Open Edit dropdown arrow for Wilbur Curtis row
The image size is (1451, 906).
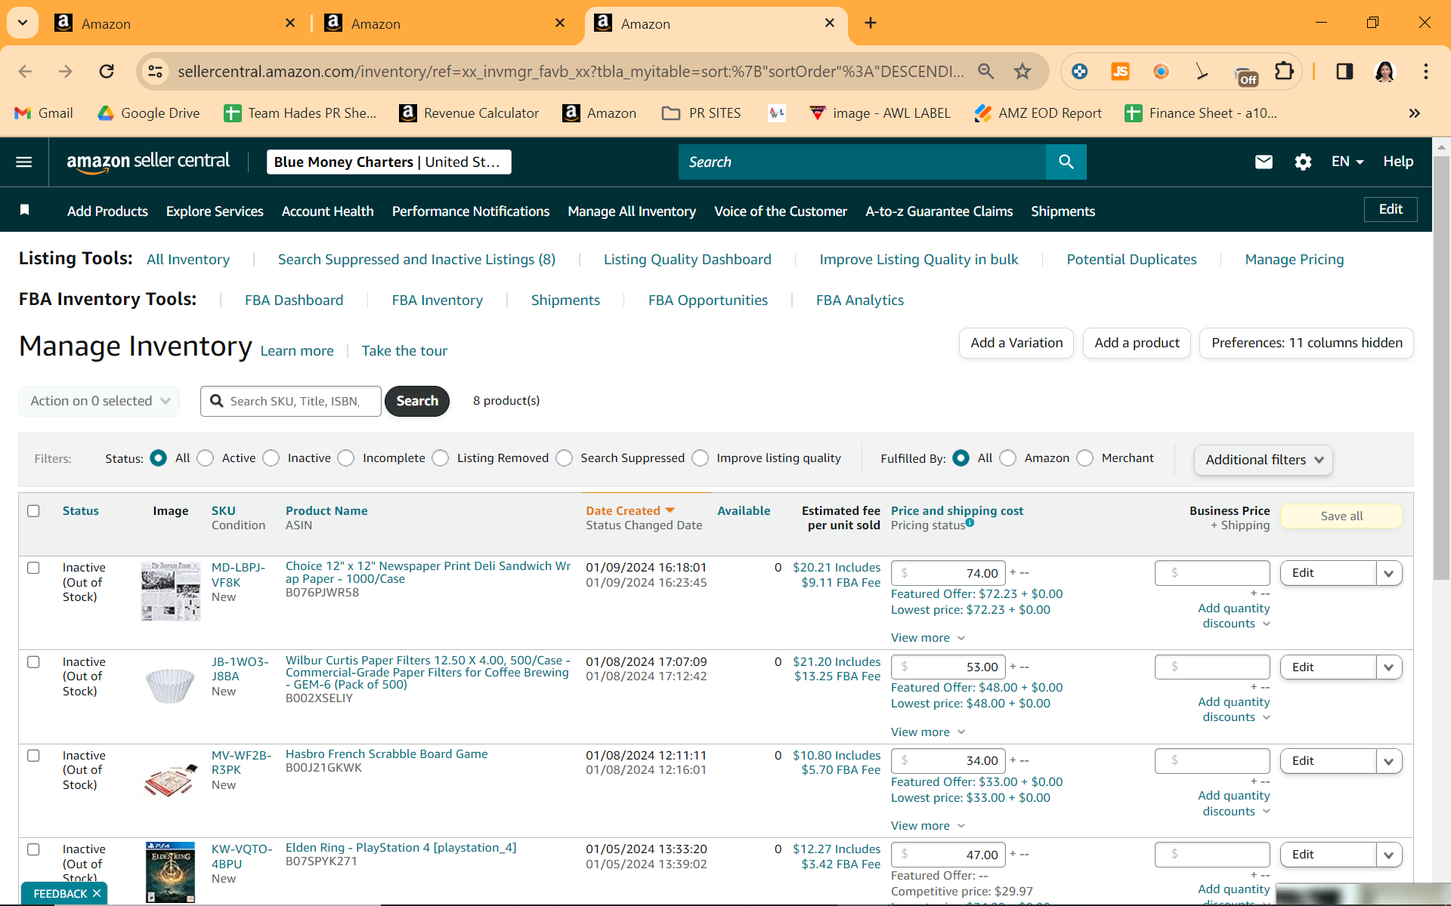coord(1389,667)
